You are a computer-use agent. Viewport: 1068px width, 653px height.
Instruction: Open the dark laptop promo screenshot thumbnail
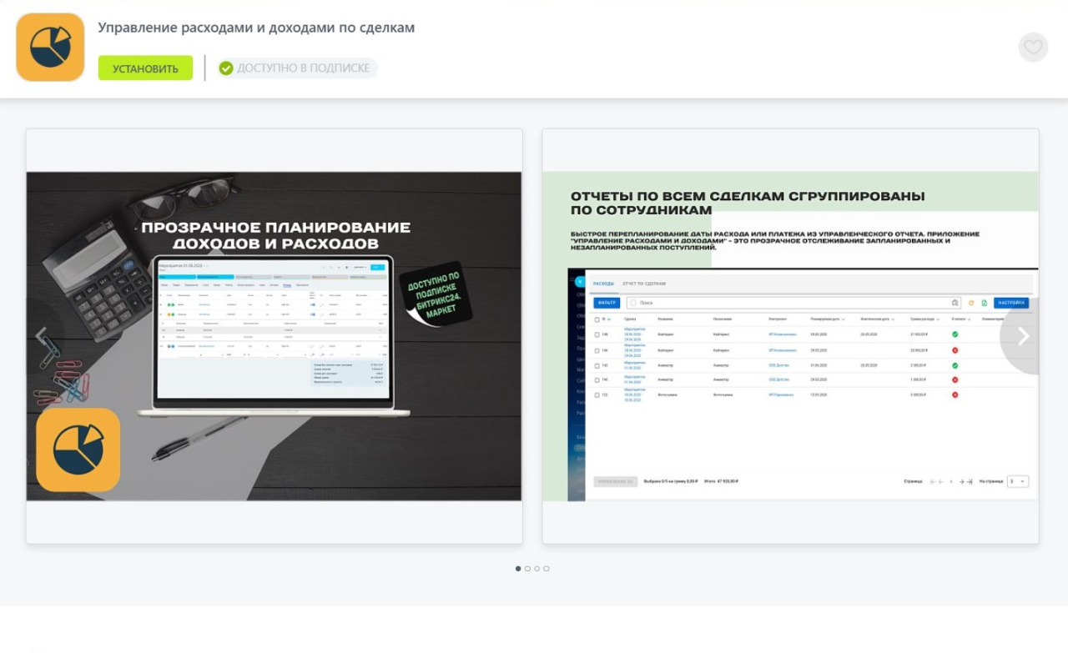click(x=274, y=336)
